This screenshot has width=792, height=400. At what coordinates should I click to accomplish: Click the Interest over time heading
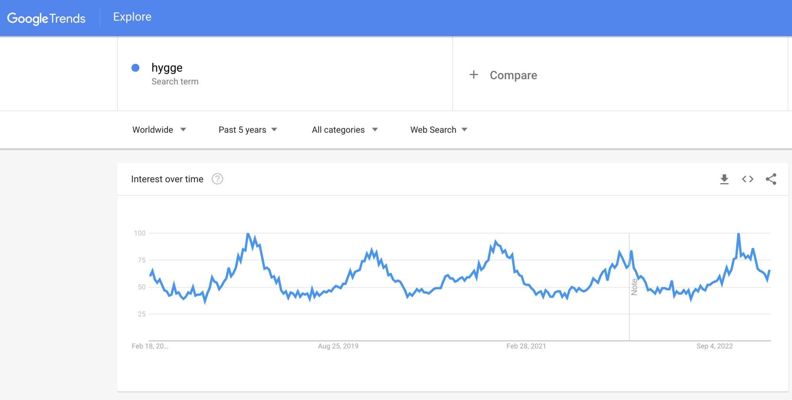pos(167,179)
